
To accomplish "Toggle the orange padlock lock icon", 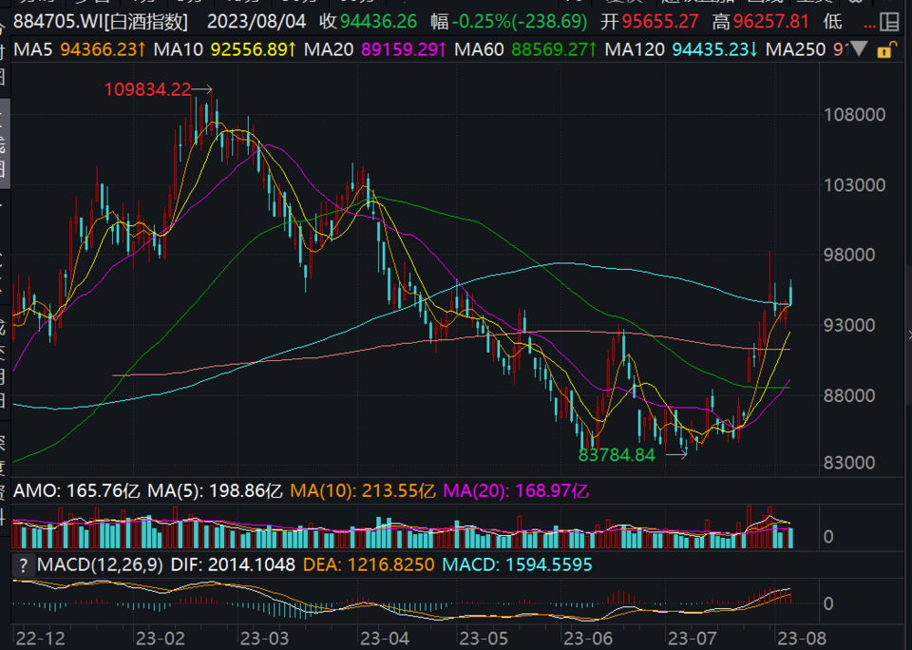I will point(886,49).
